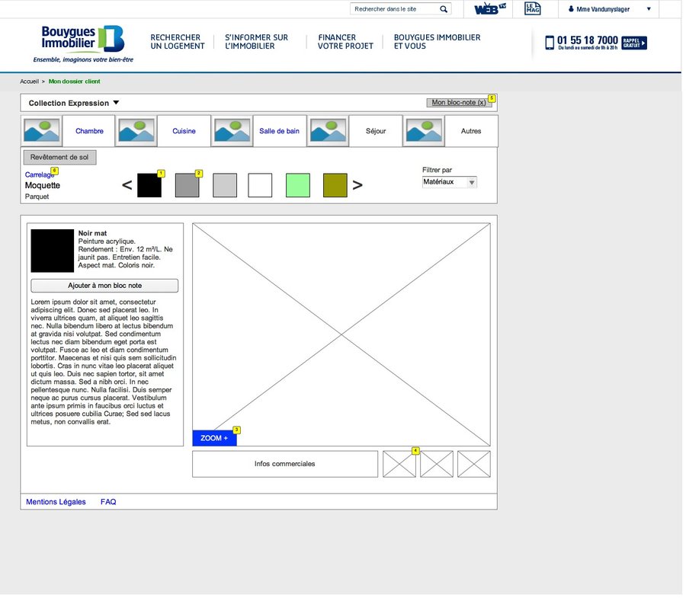Click the site search input field
Viewport: 686px width, 598px height.
(394, 9)
